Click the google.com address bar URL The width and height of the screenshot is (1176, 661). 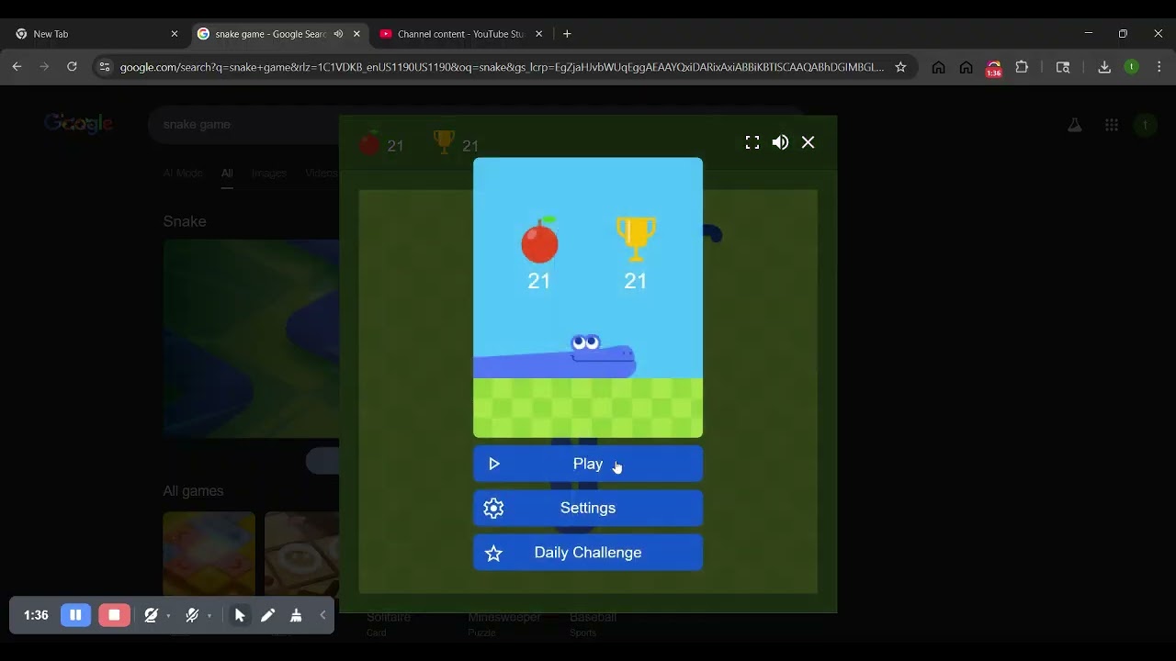click(502, 67)
